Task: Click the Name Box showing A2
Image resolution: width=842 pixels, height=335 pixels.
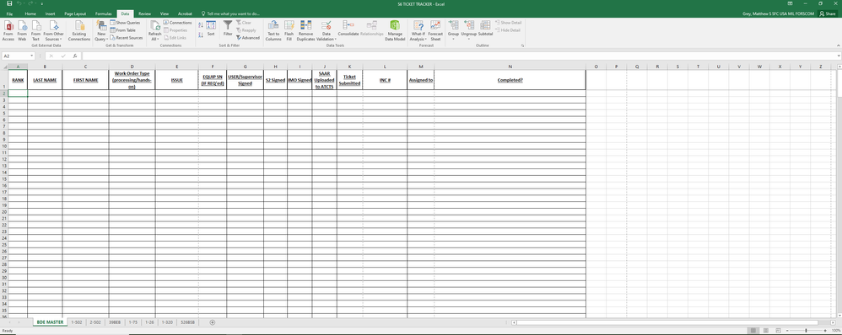Action: 16,56
